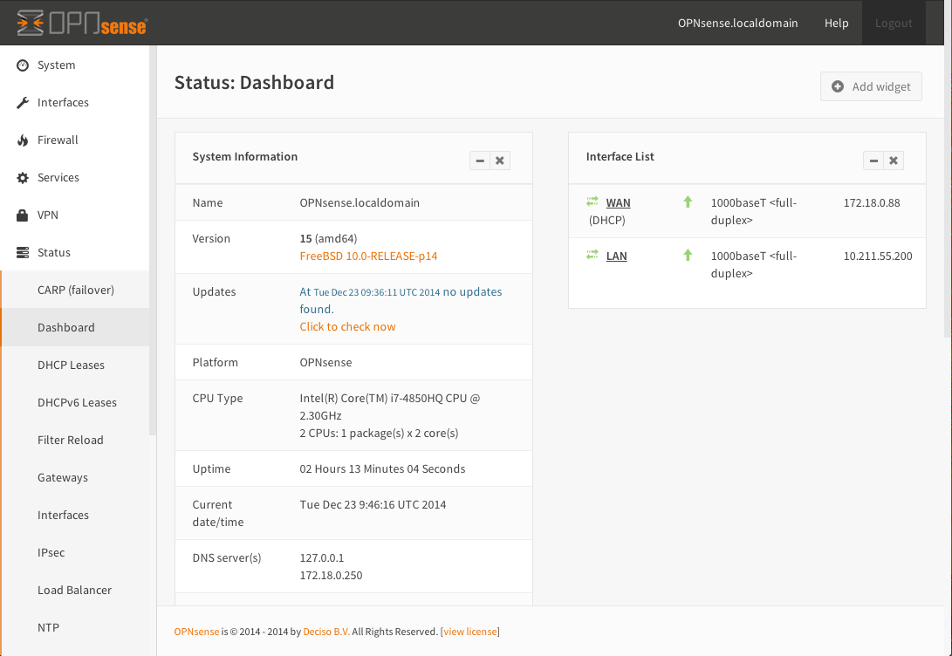Minimize the Interface List widget

point(873,161)
